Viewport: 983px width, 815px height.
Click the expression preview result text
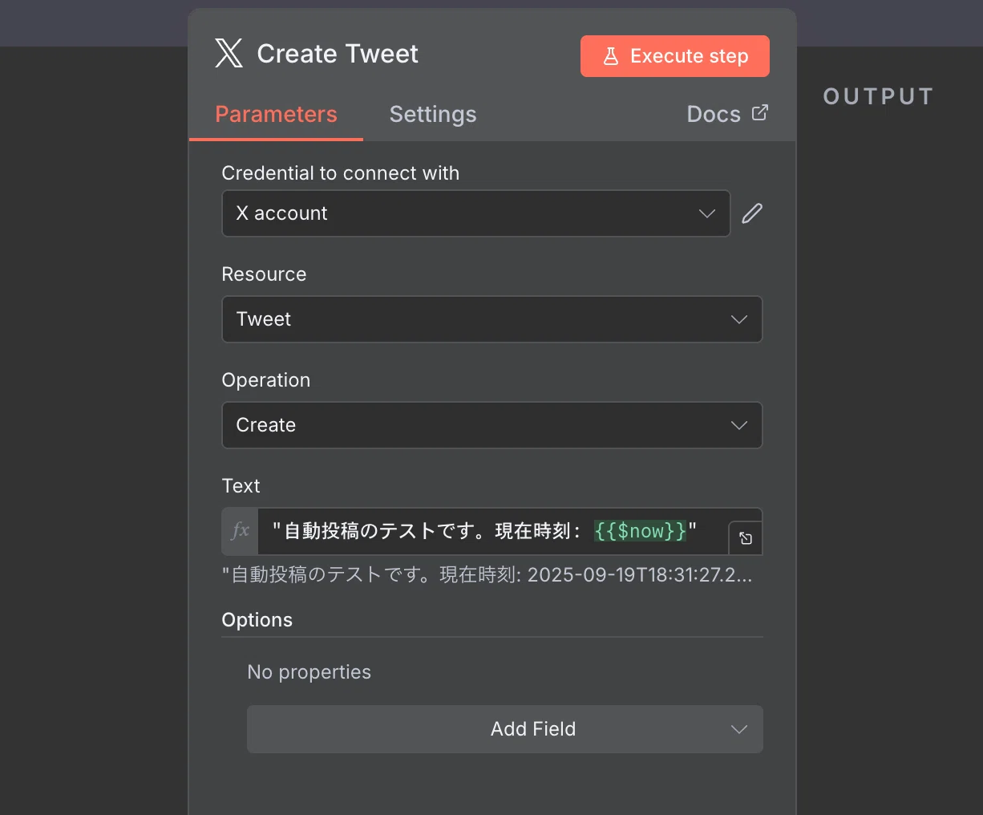click(487, 574)
